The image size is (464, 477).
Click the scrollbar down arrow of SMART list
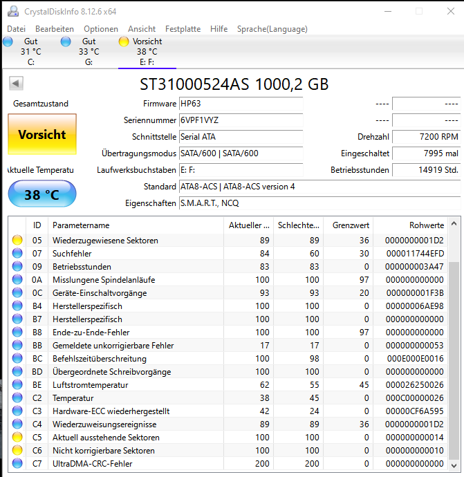pyautogui.click(x=454, y=465)
